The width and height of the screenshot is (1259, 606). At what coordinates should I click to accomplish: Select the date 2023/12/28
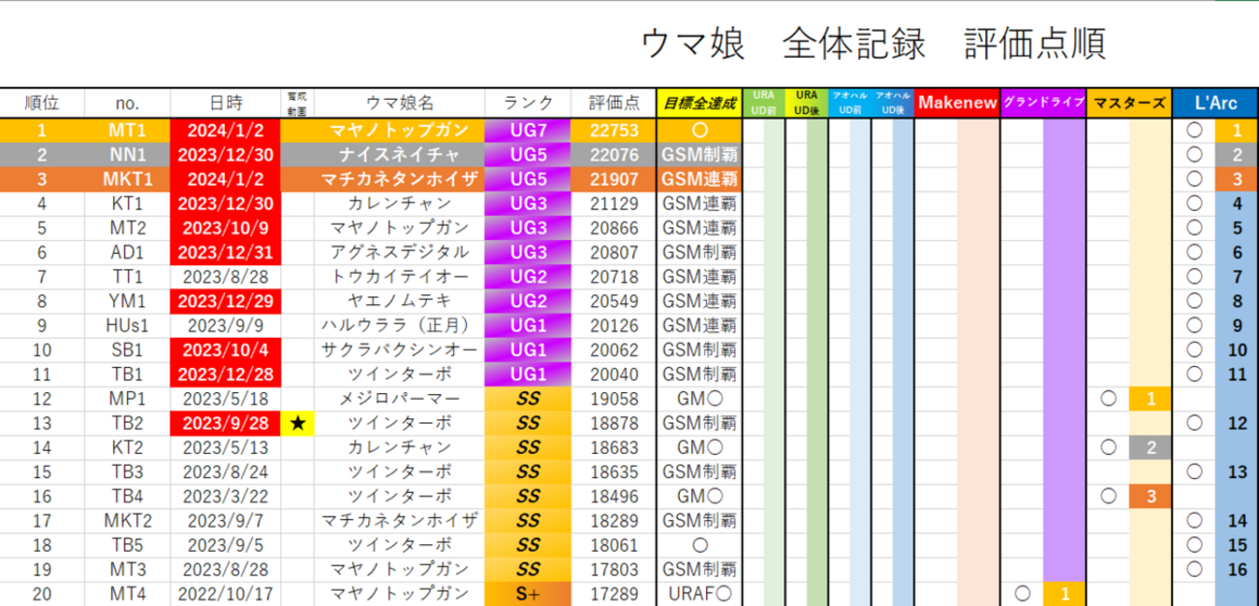coord(226,374)
